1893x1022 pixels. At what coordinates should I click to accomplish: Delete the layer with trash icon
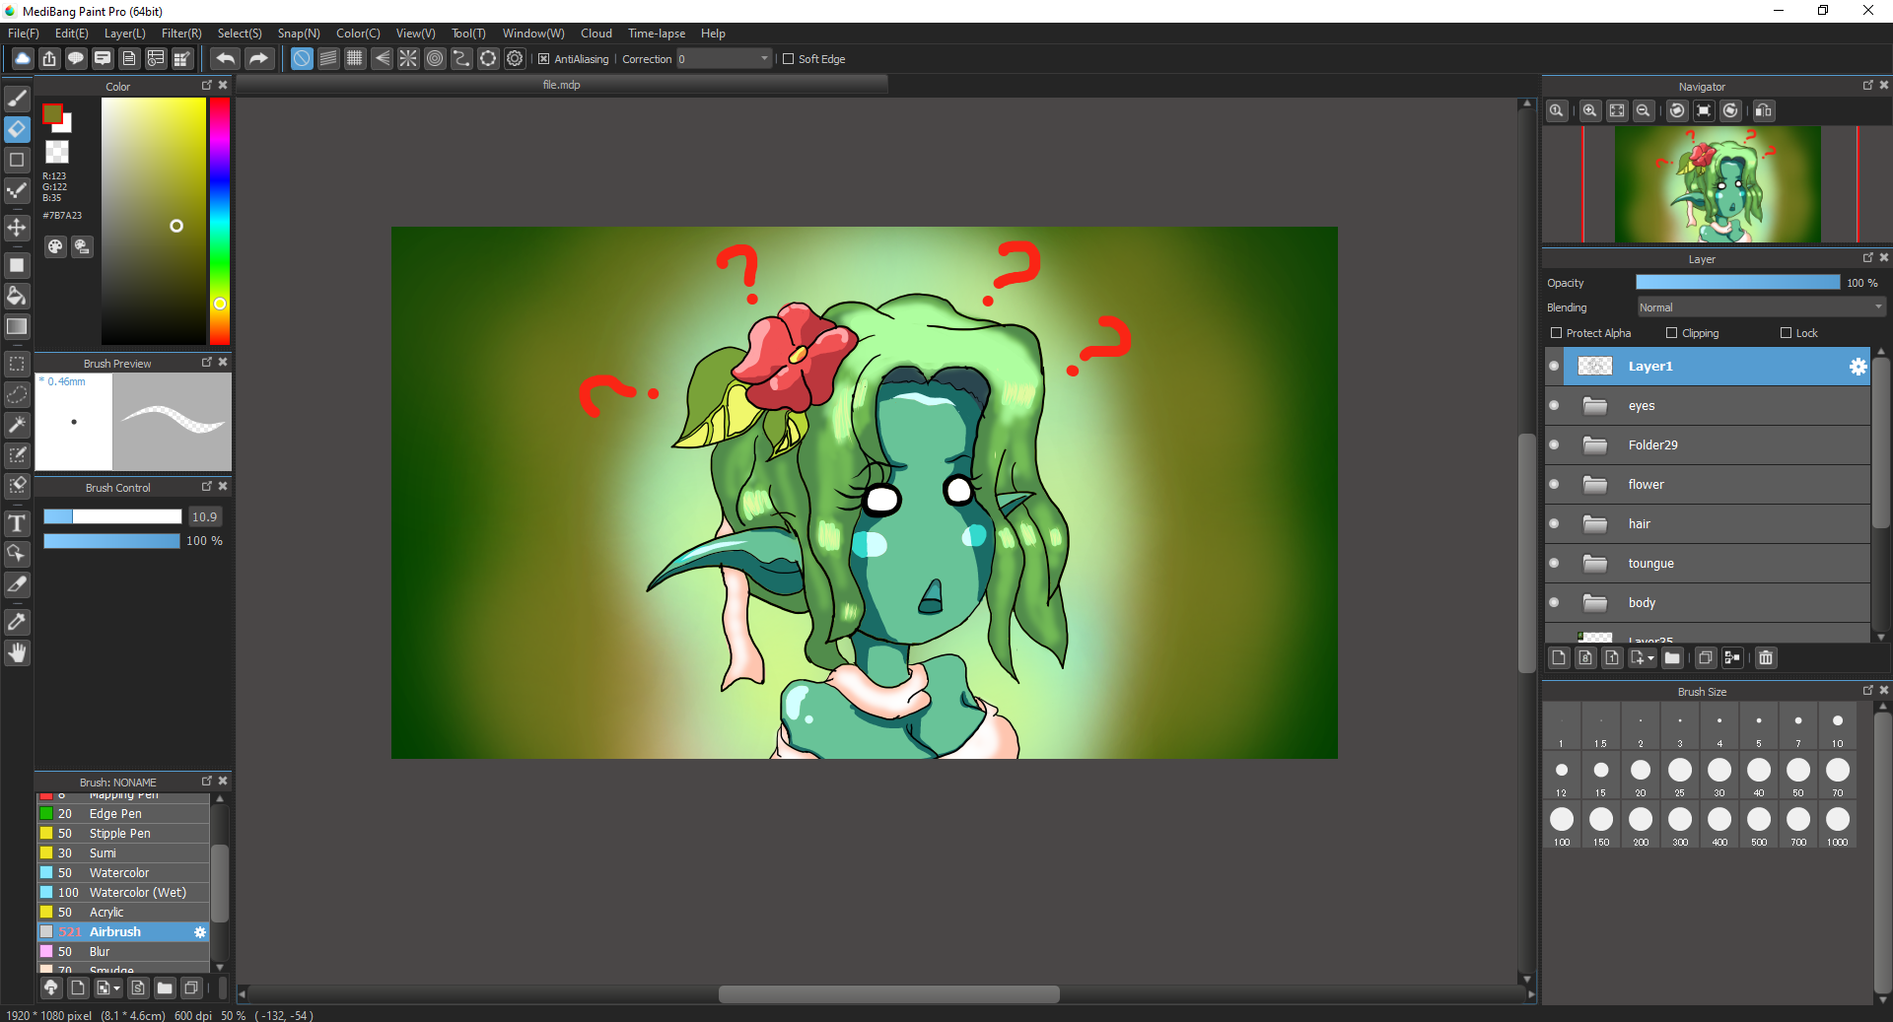pyautogui.click(x=1766, y=657)
